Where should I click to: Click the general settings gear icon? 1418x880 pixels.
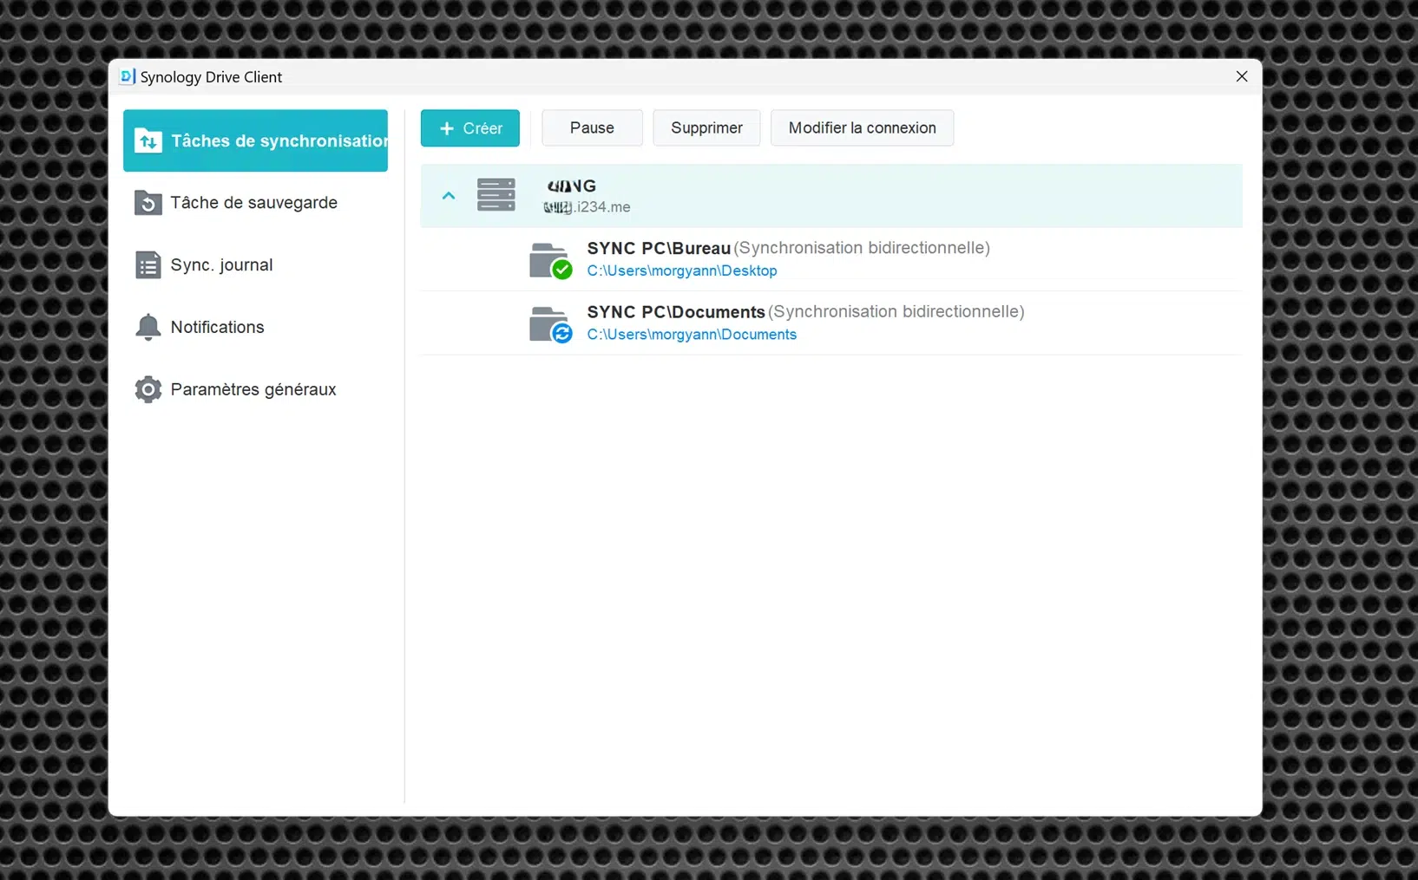(x=148, y=389)
